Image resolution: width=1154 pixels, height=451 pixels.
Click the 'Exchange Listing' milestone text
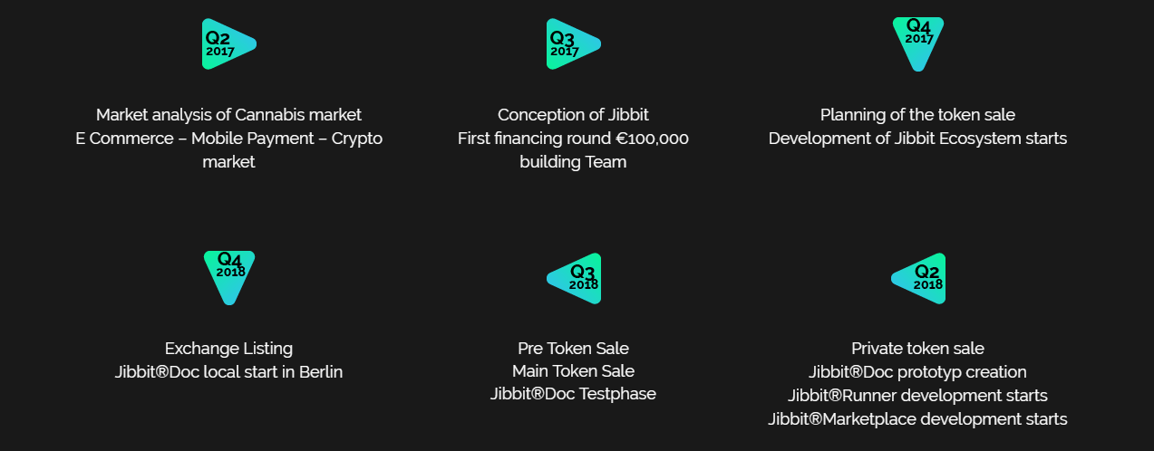pyautogui.click(x=228, y=349)
